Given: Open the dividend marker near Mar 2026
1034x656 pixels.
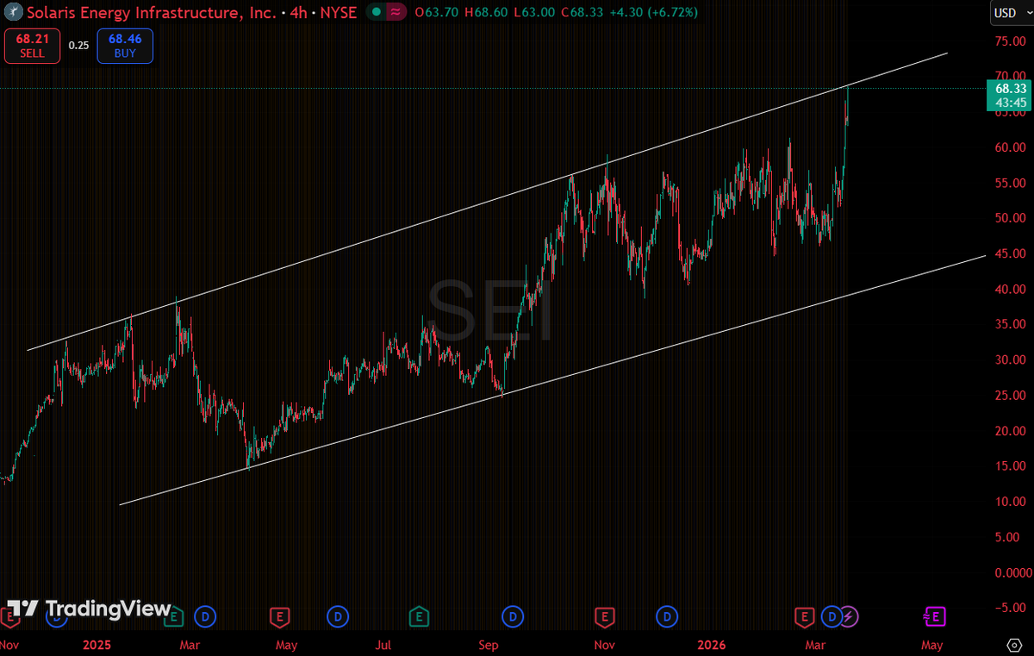Looking at the screenshot, I should (832, 615).
